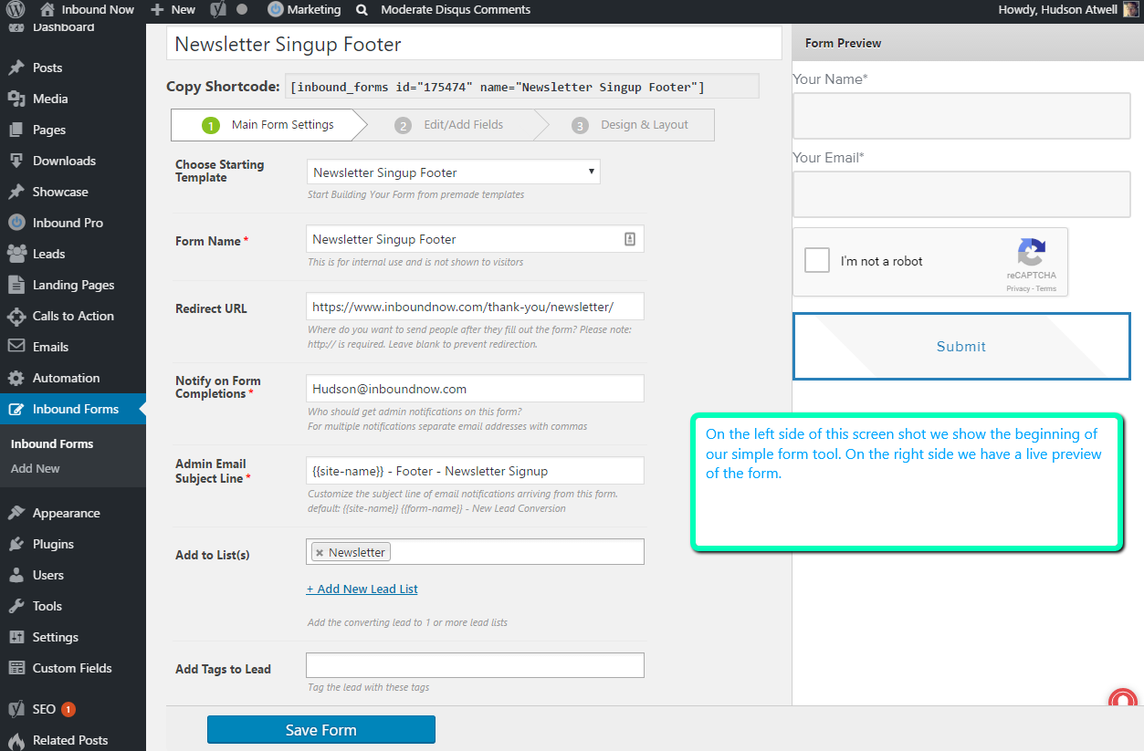Click the Yoast SEO icon in admin bar
This screenshot has width=1144, height=751.
pyautogui.click(x=217, y=9)
